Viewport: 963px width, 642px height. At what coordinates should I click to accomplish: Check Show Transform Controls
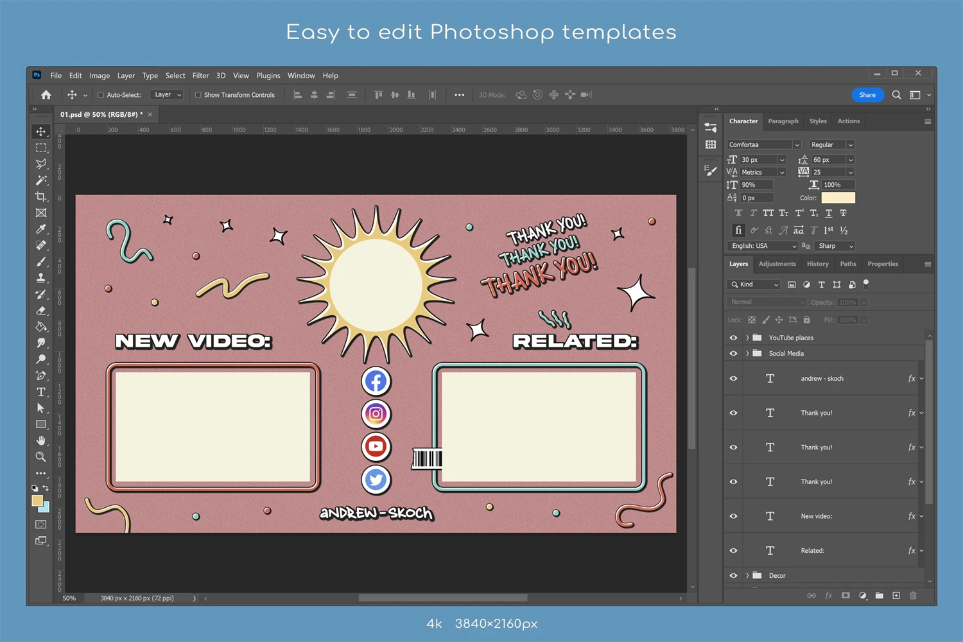[x=198, y=95]
